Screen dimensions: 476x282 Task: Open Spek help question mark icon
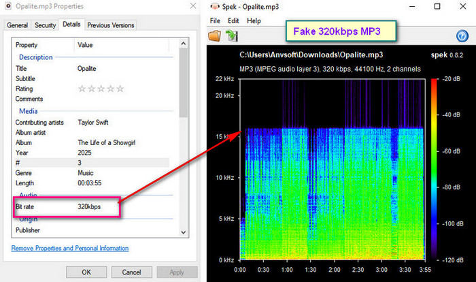click(462, 36)
